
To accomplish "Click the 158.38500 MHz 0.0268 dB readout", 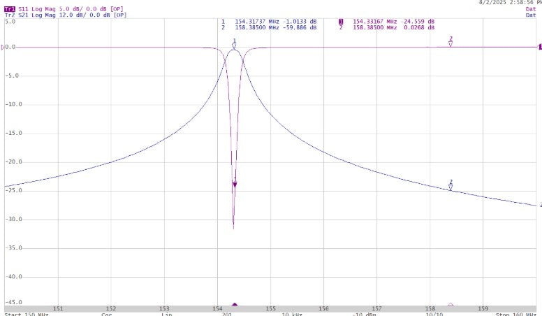I will point(387,28).
